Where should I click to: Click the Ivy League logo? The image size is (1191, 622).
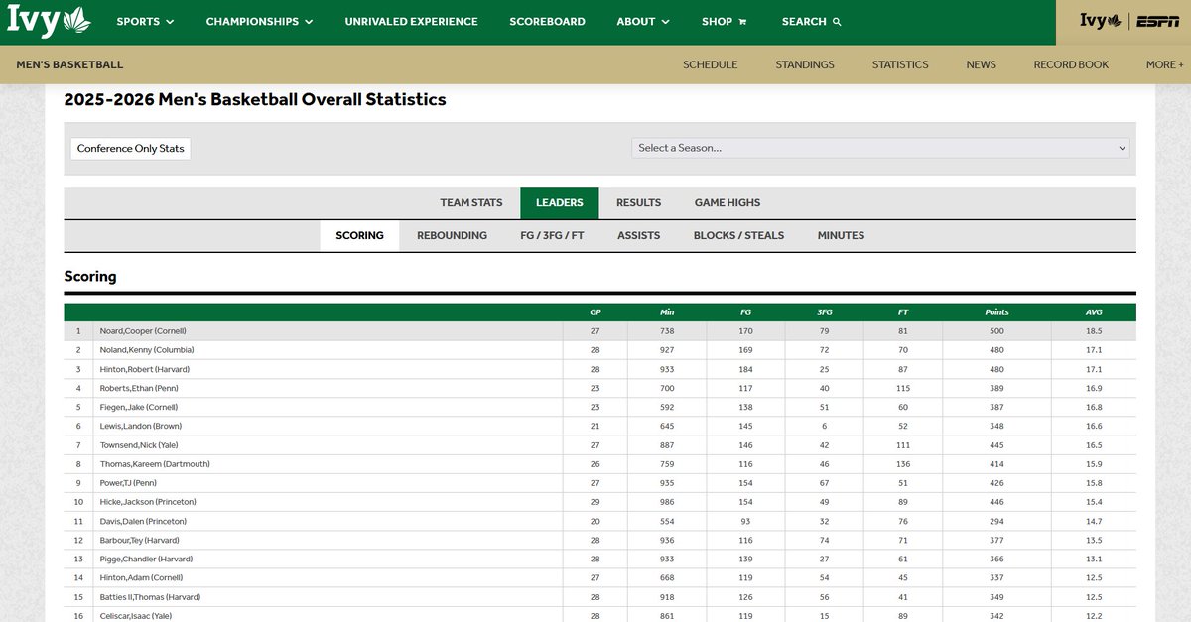coord(49,19)
